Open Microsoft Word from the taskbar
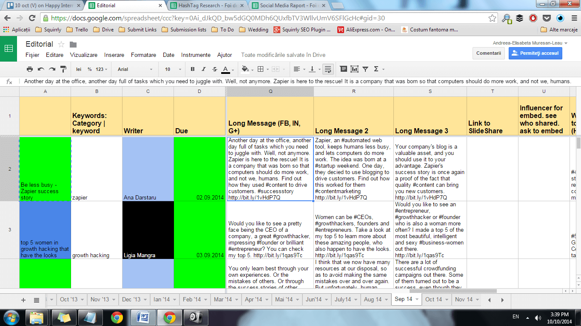Image resolution: width=581 pixels, height=326 pixels. point(143,317)
